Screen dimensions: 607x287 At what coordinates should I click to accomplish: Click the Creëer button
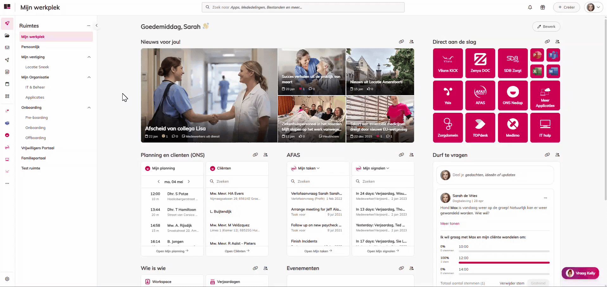566,7
